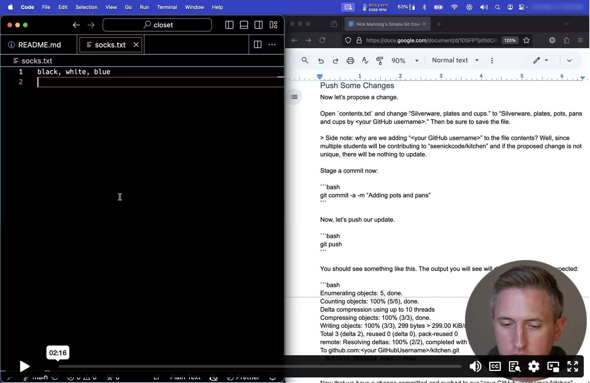This screenshot has width=590, height=383.
Task: Print the Google Docs document
Action: coord(350,61)
